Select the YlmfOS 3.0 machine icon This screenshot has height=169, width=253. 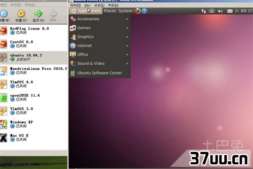click(3, 111)
